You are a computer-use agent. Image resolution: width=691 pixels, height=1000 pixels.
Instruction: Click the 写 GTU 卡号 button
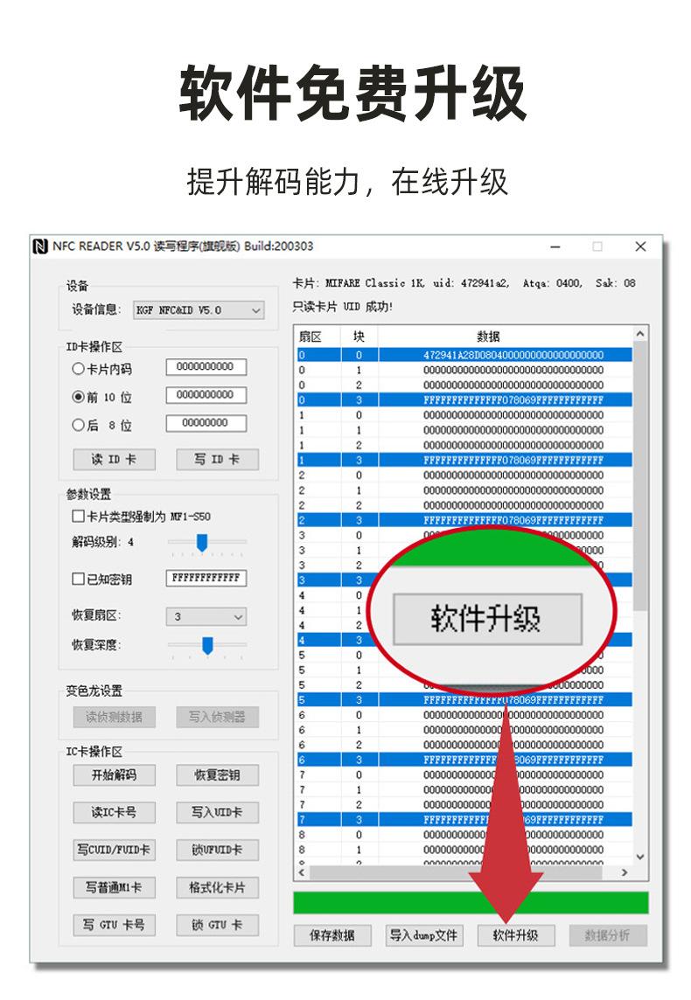tap(115, 925)
